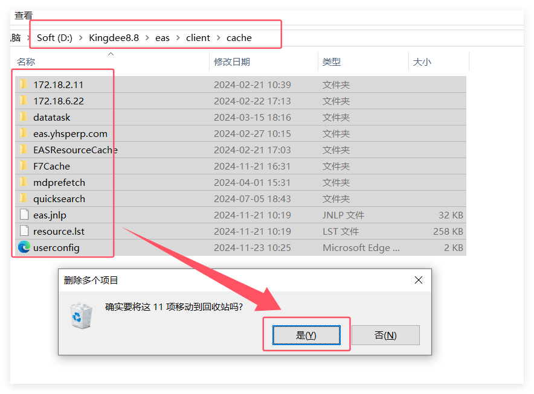Screen dimensions: 534x394
Task: Select the mdprefetch name text
Action: pyautogui.click(x=59, y=183)
